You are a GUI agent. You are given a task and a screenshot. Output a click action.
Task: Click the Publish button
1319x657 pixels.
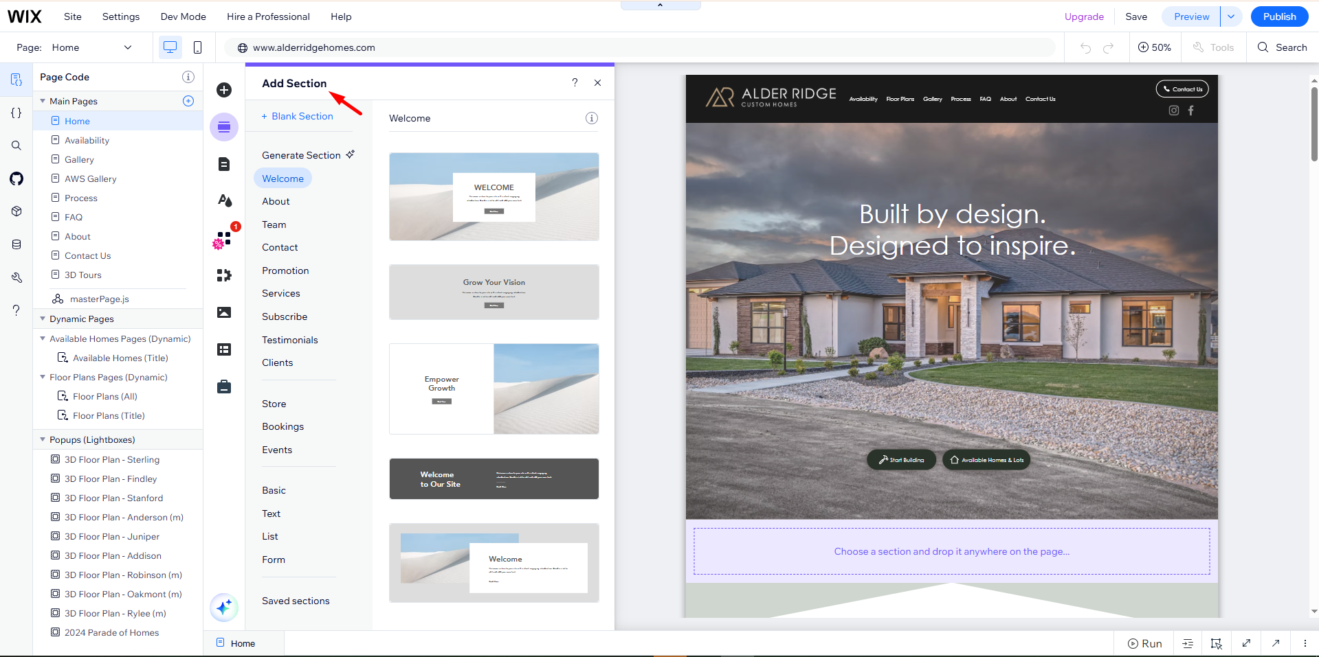coord(1278,16)
